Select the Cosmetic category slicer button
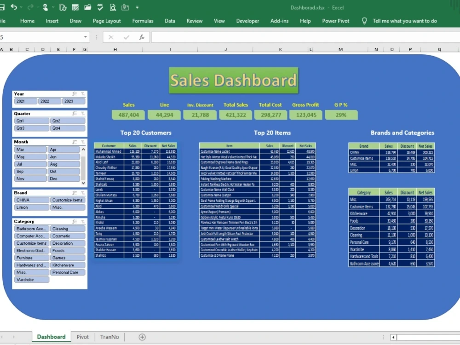 68,236
